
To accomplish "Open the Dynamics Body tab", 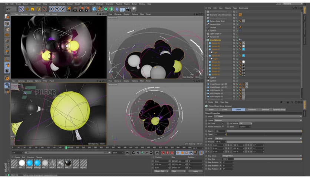I will coord(279,109).
